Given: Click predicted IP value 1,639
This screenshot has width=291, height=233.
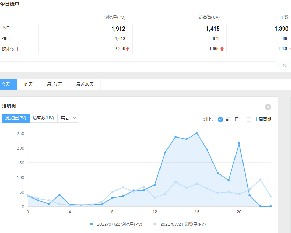Looking at the screenshot, I should [283, 49].
